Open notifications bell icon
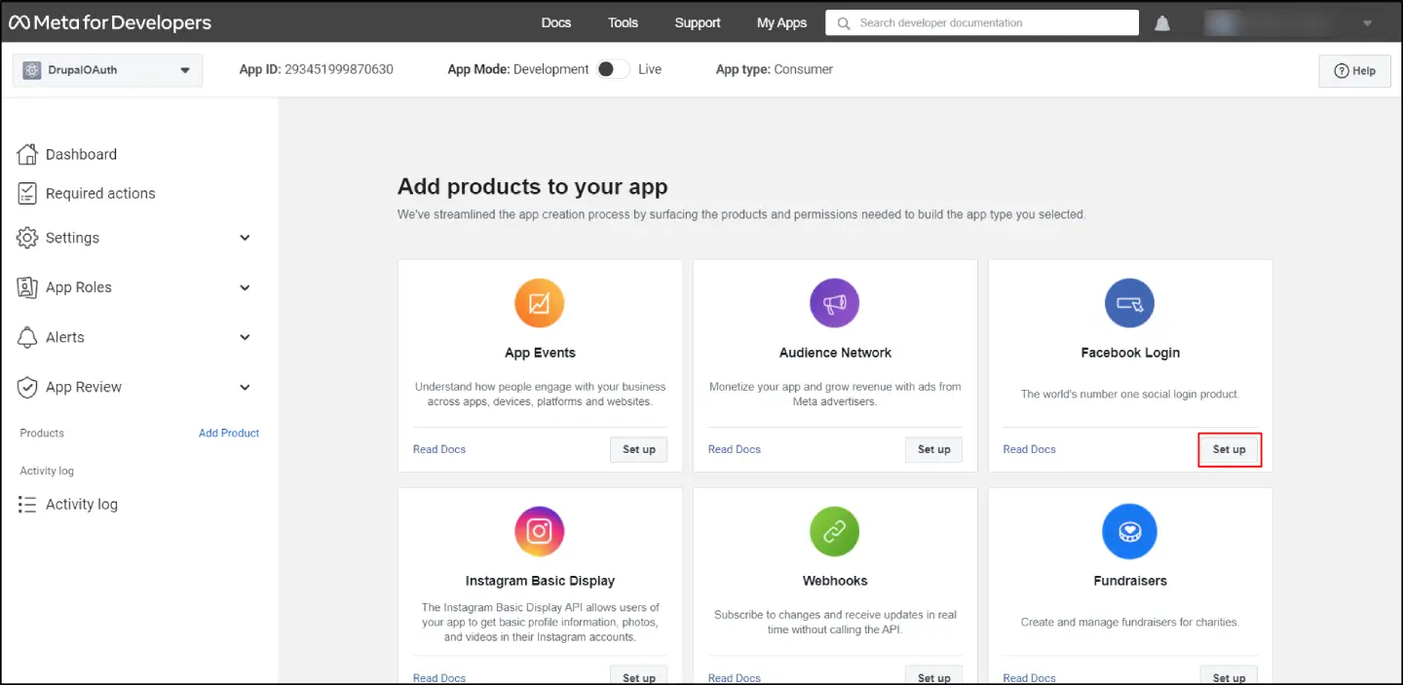The image size is (1403, 685). (1162, 23)
